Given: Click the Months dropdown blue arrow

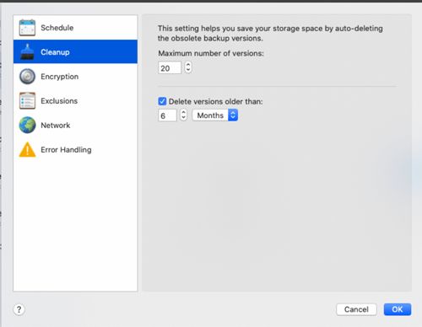Looking at the screenshot, I should 233,115.
